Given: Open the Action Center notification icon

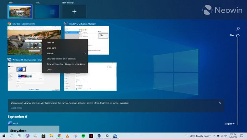Looking at the screenshot, I should pyautogui.click(x=242, y=136).
